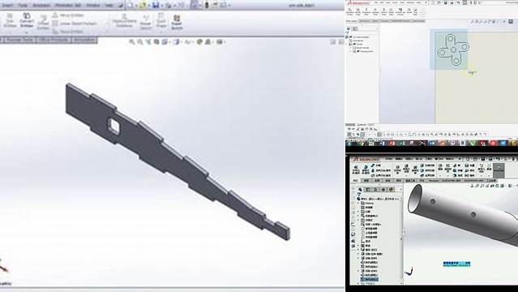Select the Convert Entities tool
Viewport: 518px width, 292px height.
pyautogui.click(x=27, y=20)
